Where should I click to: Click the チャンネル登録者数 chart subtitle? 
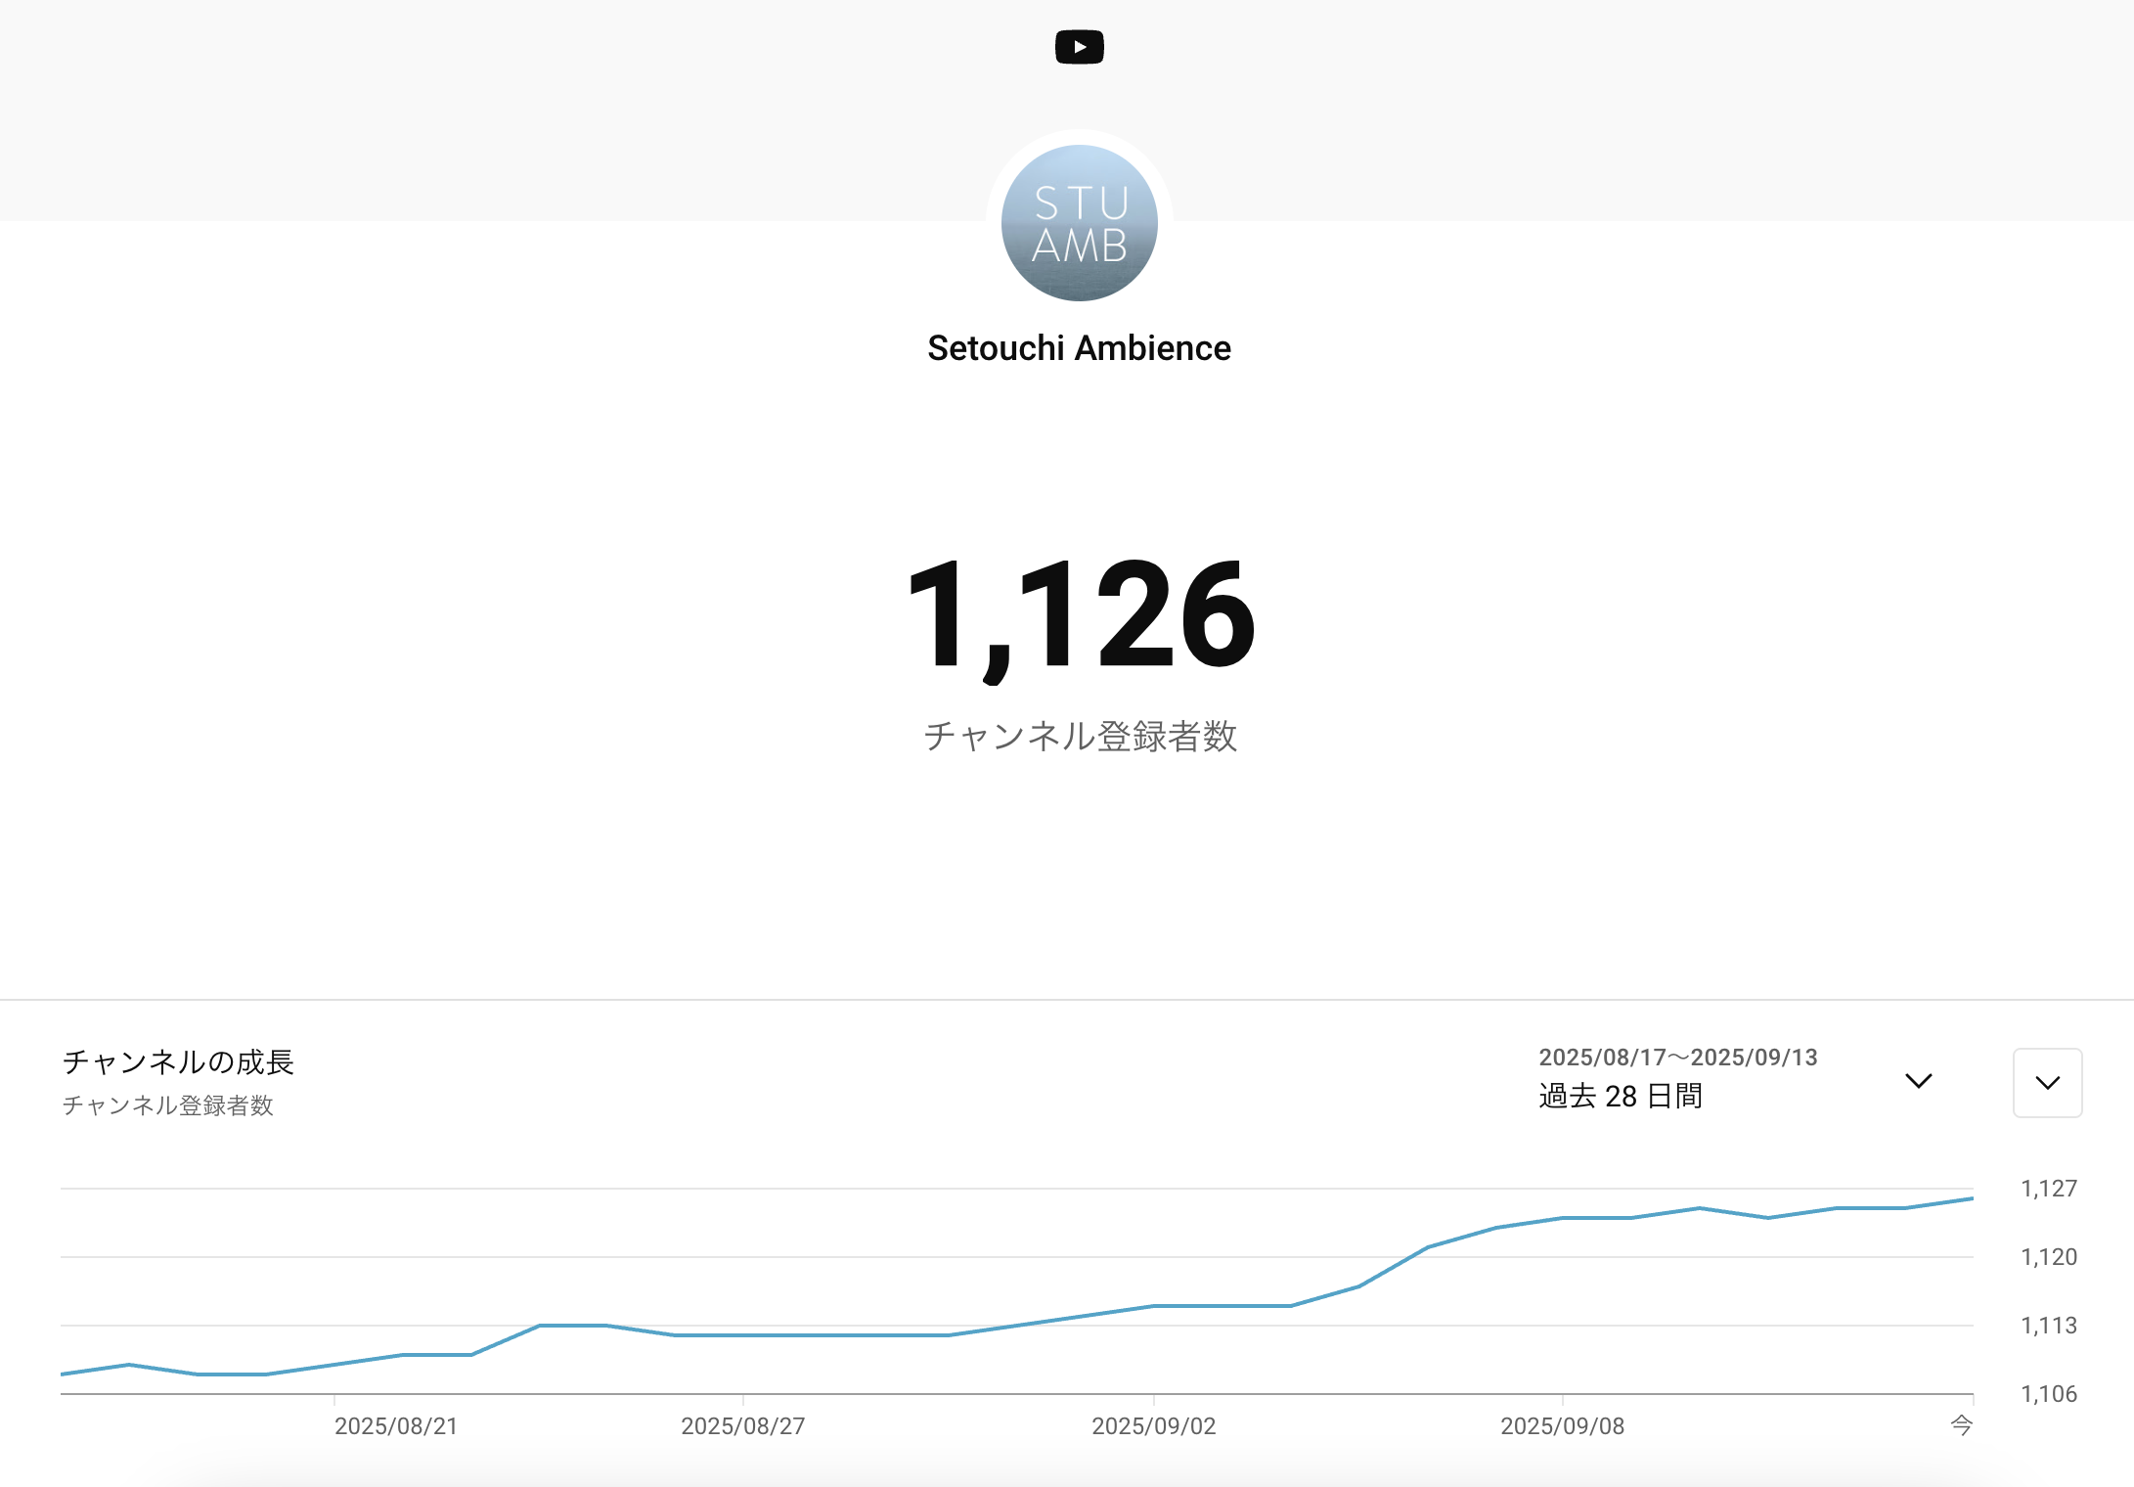(167, 1105)
